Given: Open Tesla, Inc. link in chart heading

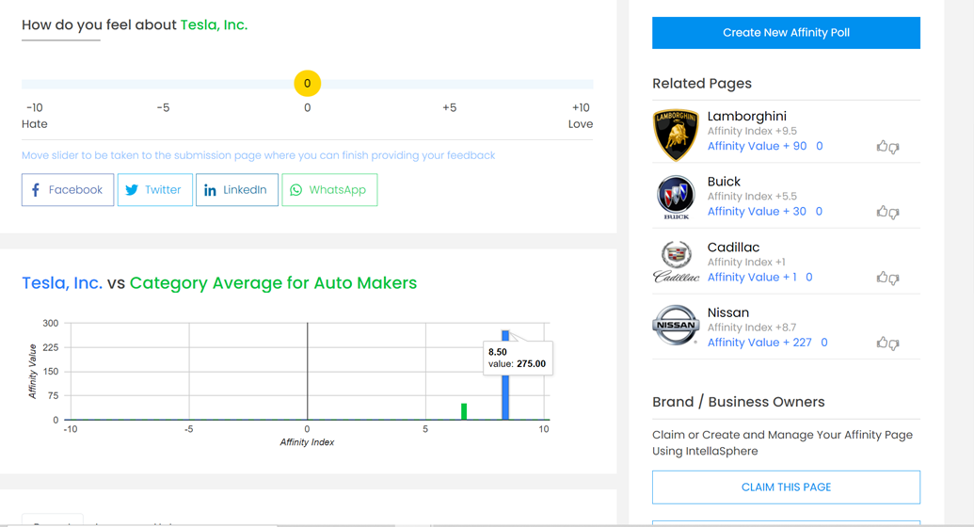Looking at the screenshot, I should [62, 283].
